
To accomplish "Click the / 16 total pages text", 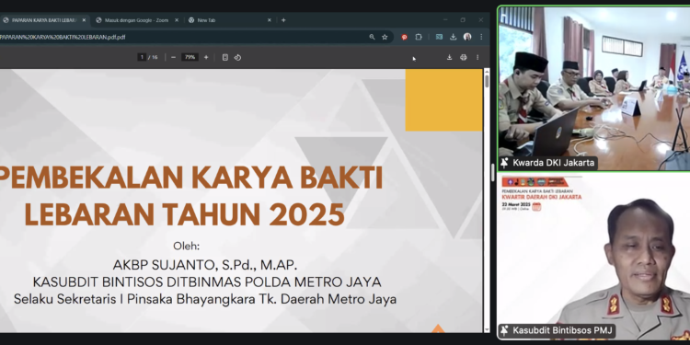I will coord(153,57).
